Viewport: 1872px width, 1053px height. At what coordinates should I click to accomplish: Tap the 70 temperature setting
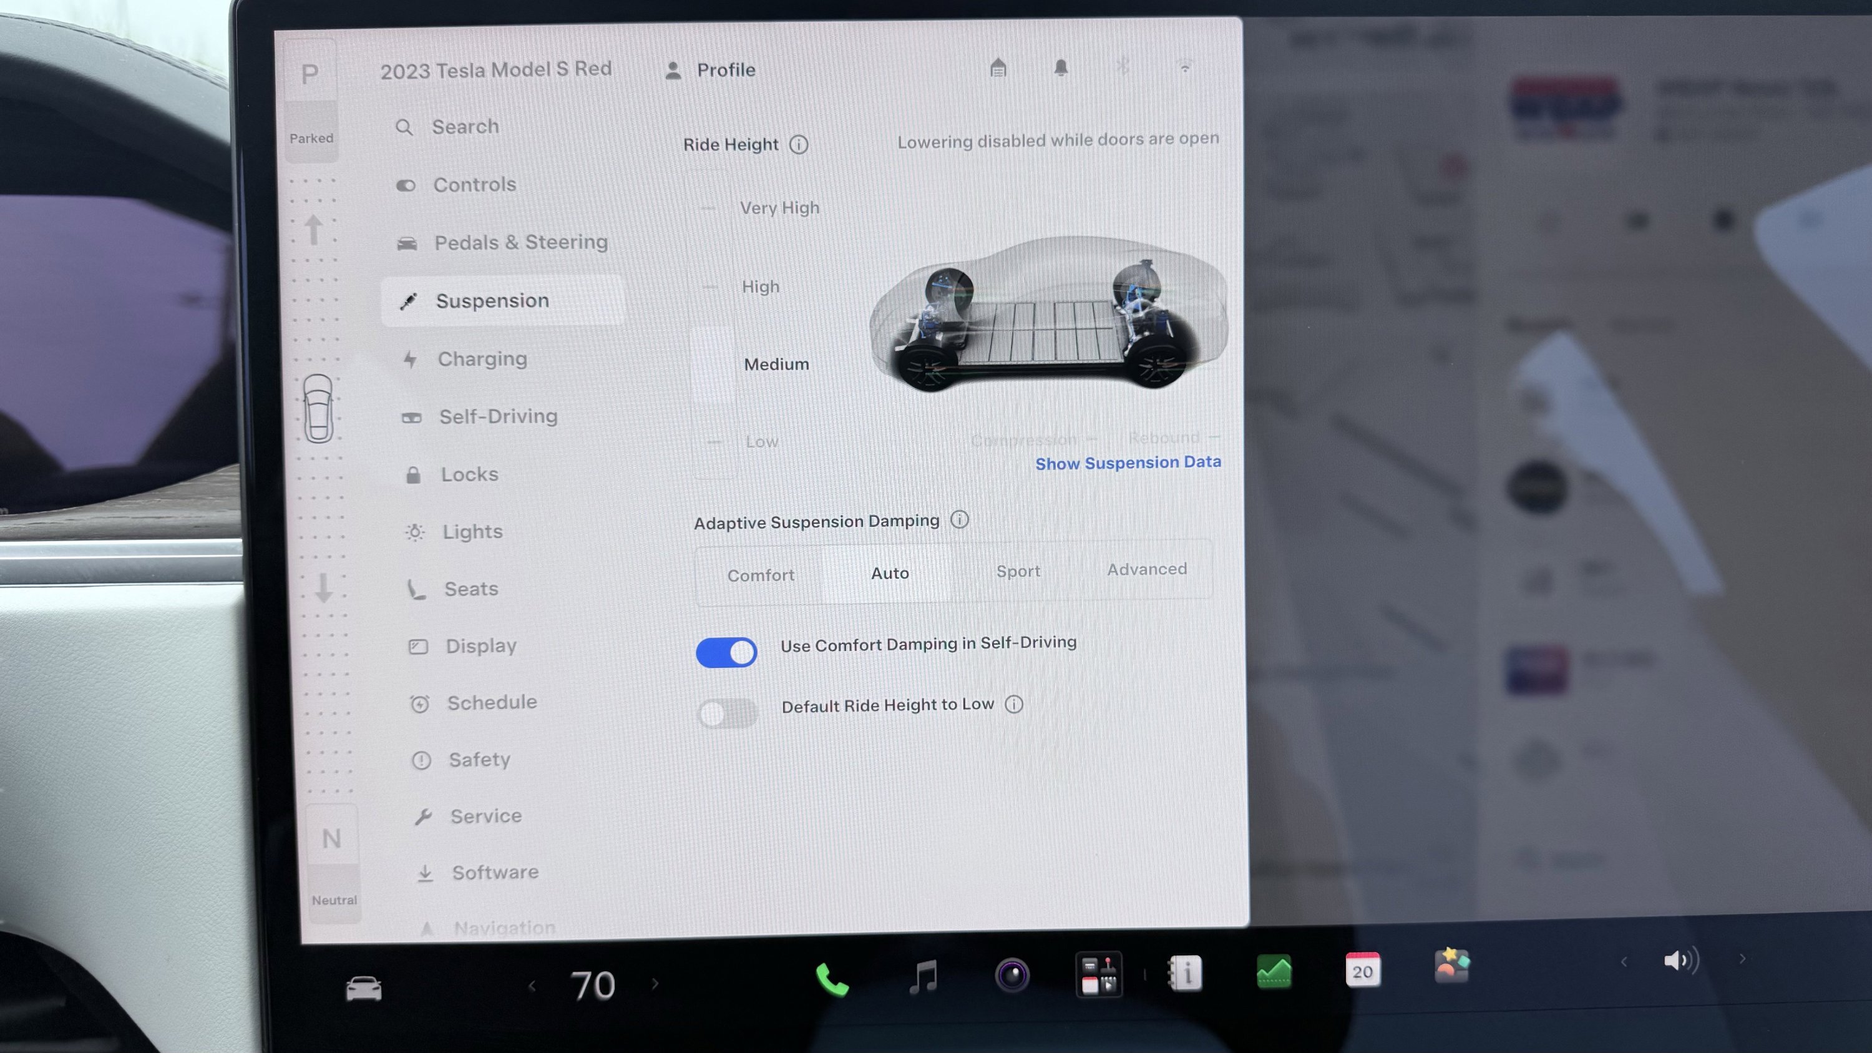pos(593,986)
